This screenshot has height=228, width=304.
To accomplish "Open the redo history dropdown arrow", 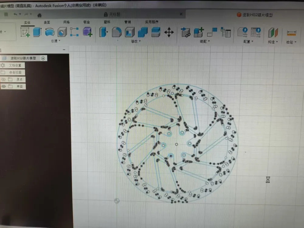I will [x=31, y=14].
